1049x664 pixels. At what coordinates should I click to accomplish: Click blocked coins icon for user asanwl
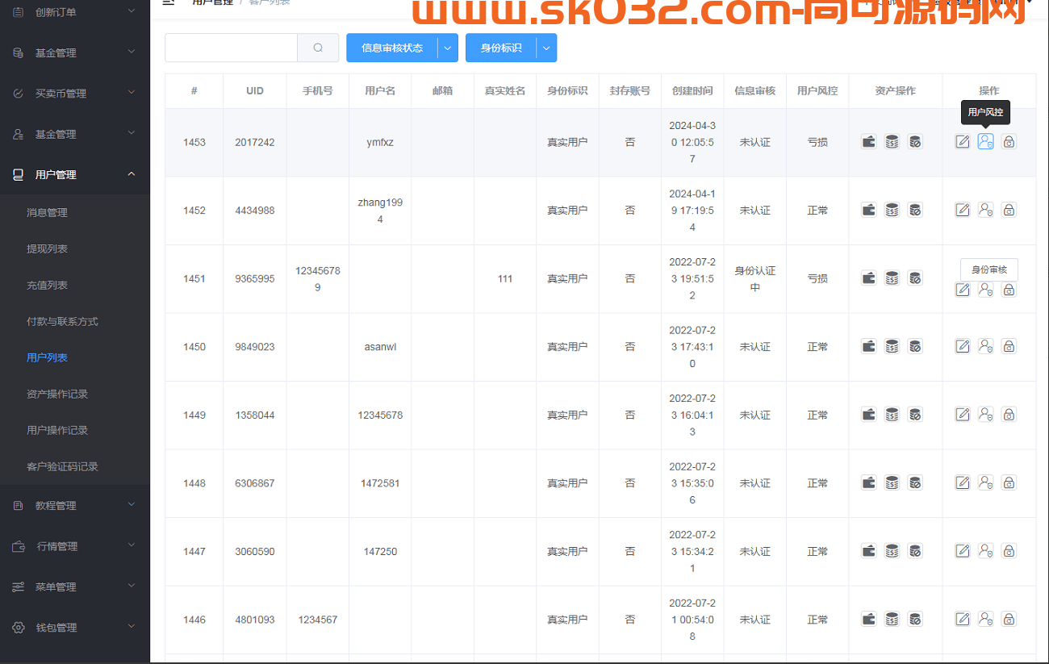(x=915, y=347)
